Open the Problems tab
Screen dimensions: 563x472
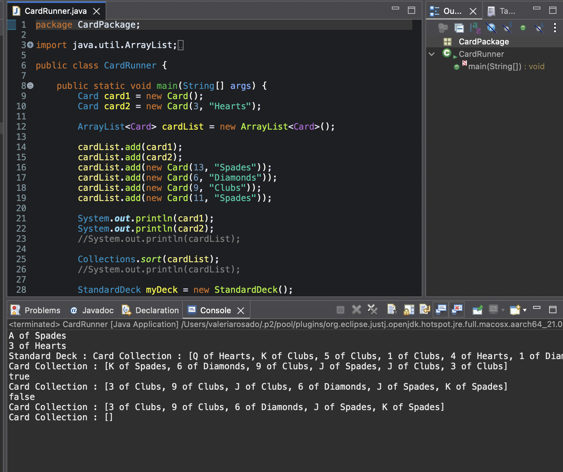click(x=36, y=310)
